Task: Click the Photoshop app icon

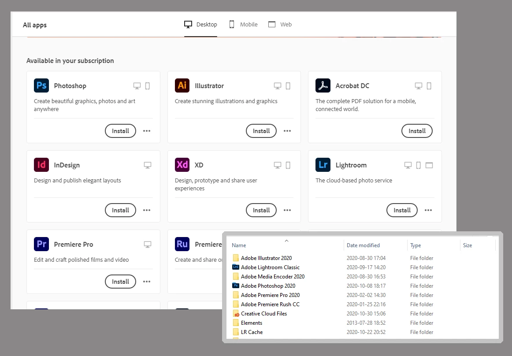Action: [x=41, y=85]
